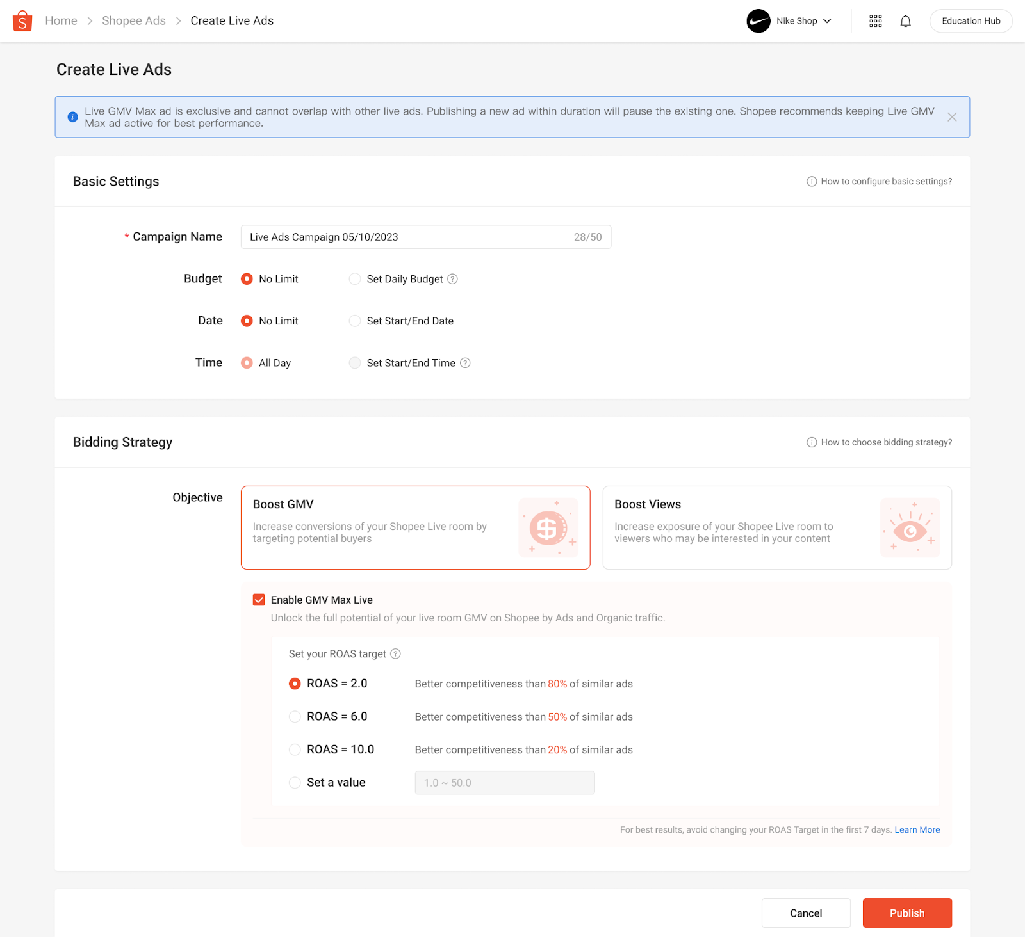
Task: Select the Boost GMV objective card
Action: click(415, 528)
